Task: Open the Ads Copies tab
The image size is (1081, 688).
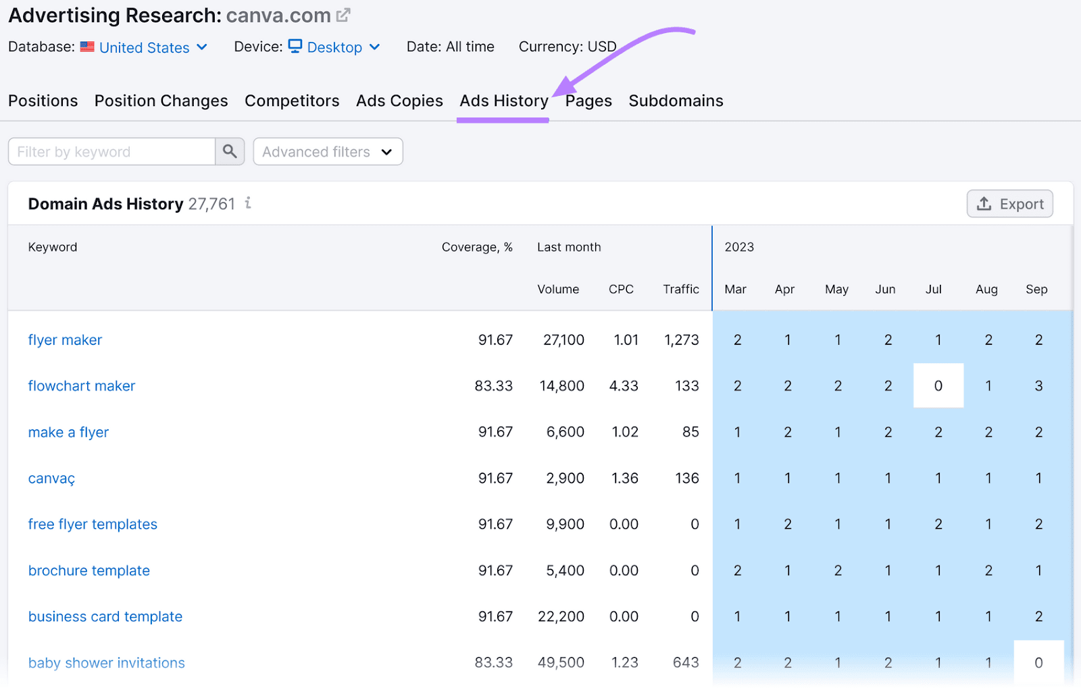Action: click(x=399, y=101)
